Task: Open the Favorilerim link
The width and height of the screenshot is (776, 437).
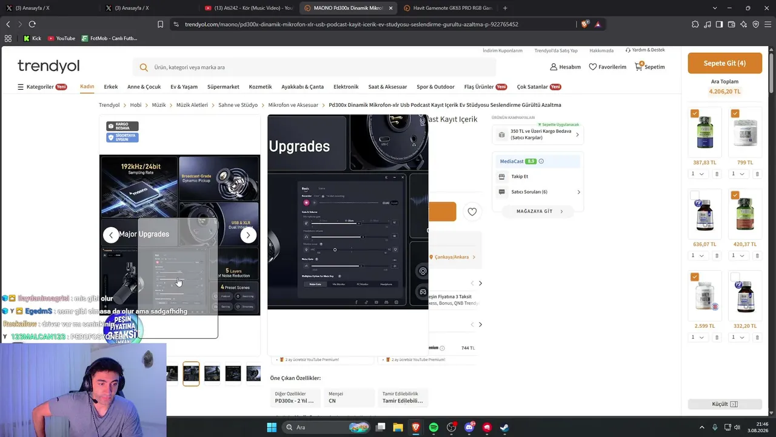Action: [607, 67]
